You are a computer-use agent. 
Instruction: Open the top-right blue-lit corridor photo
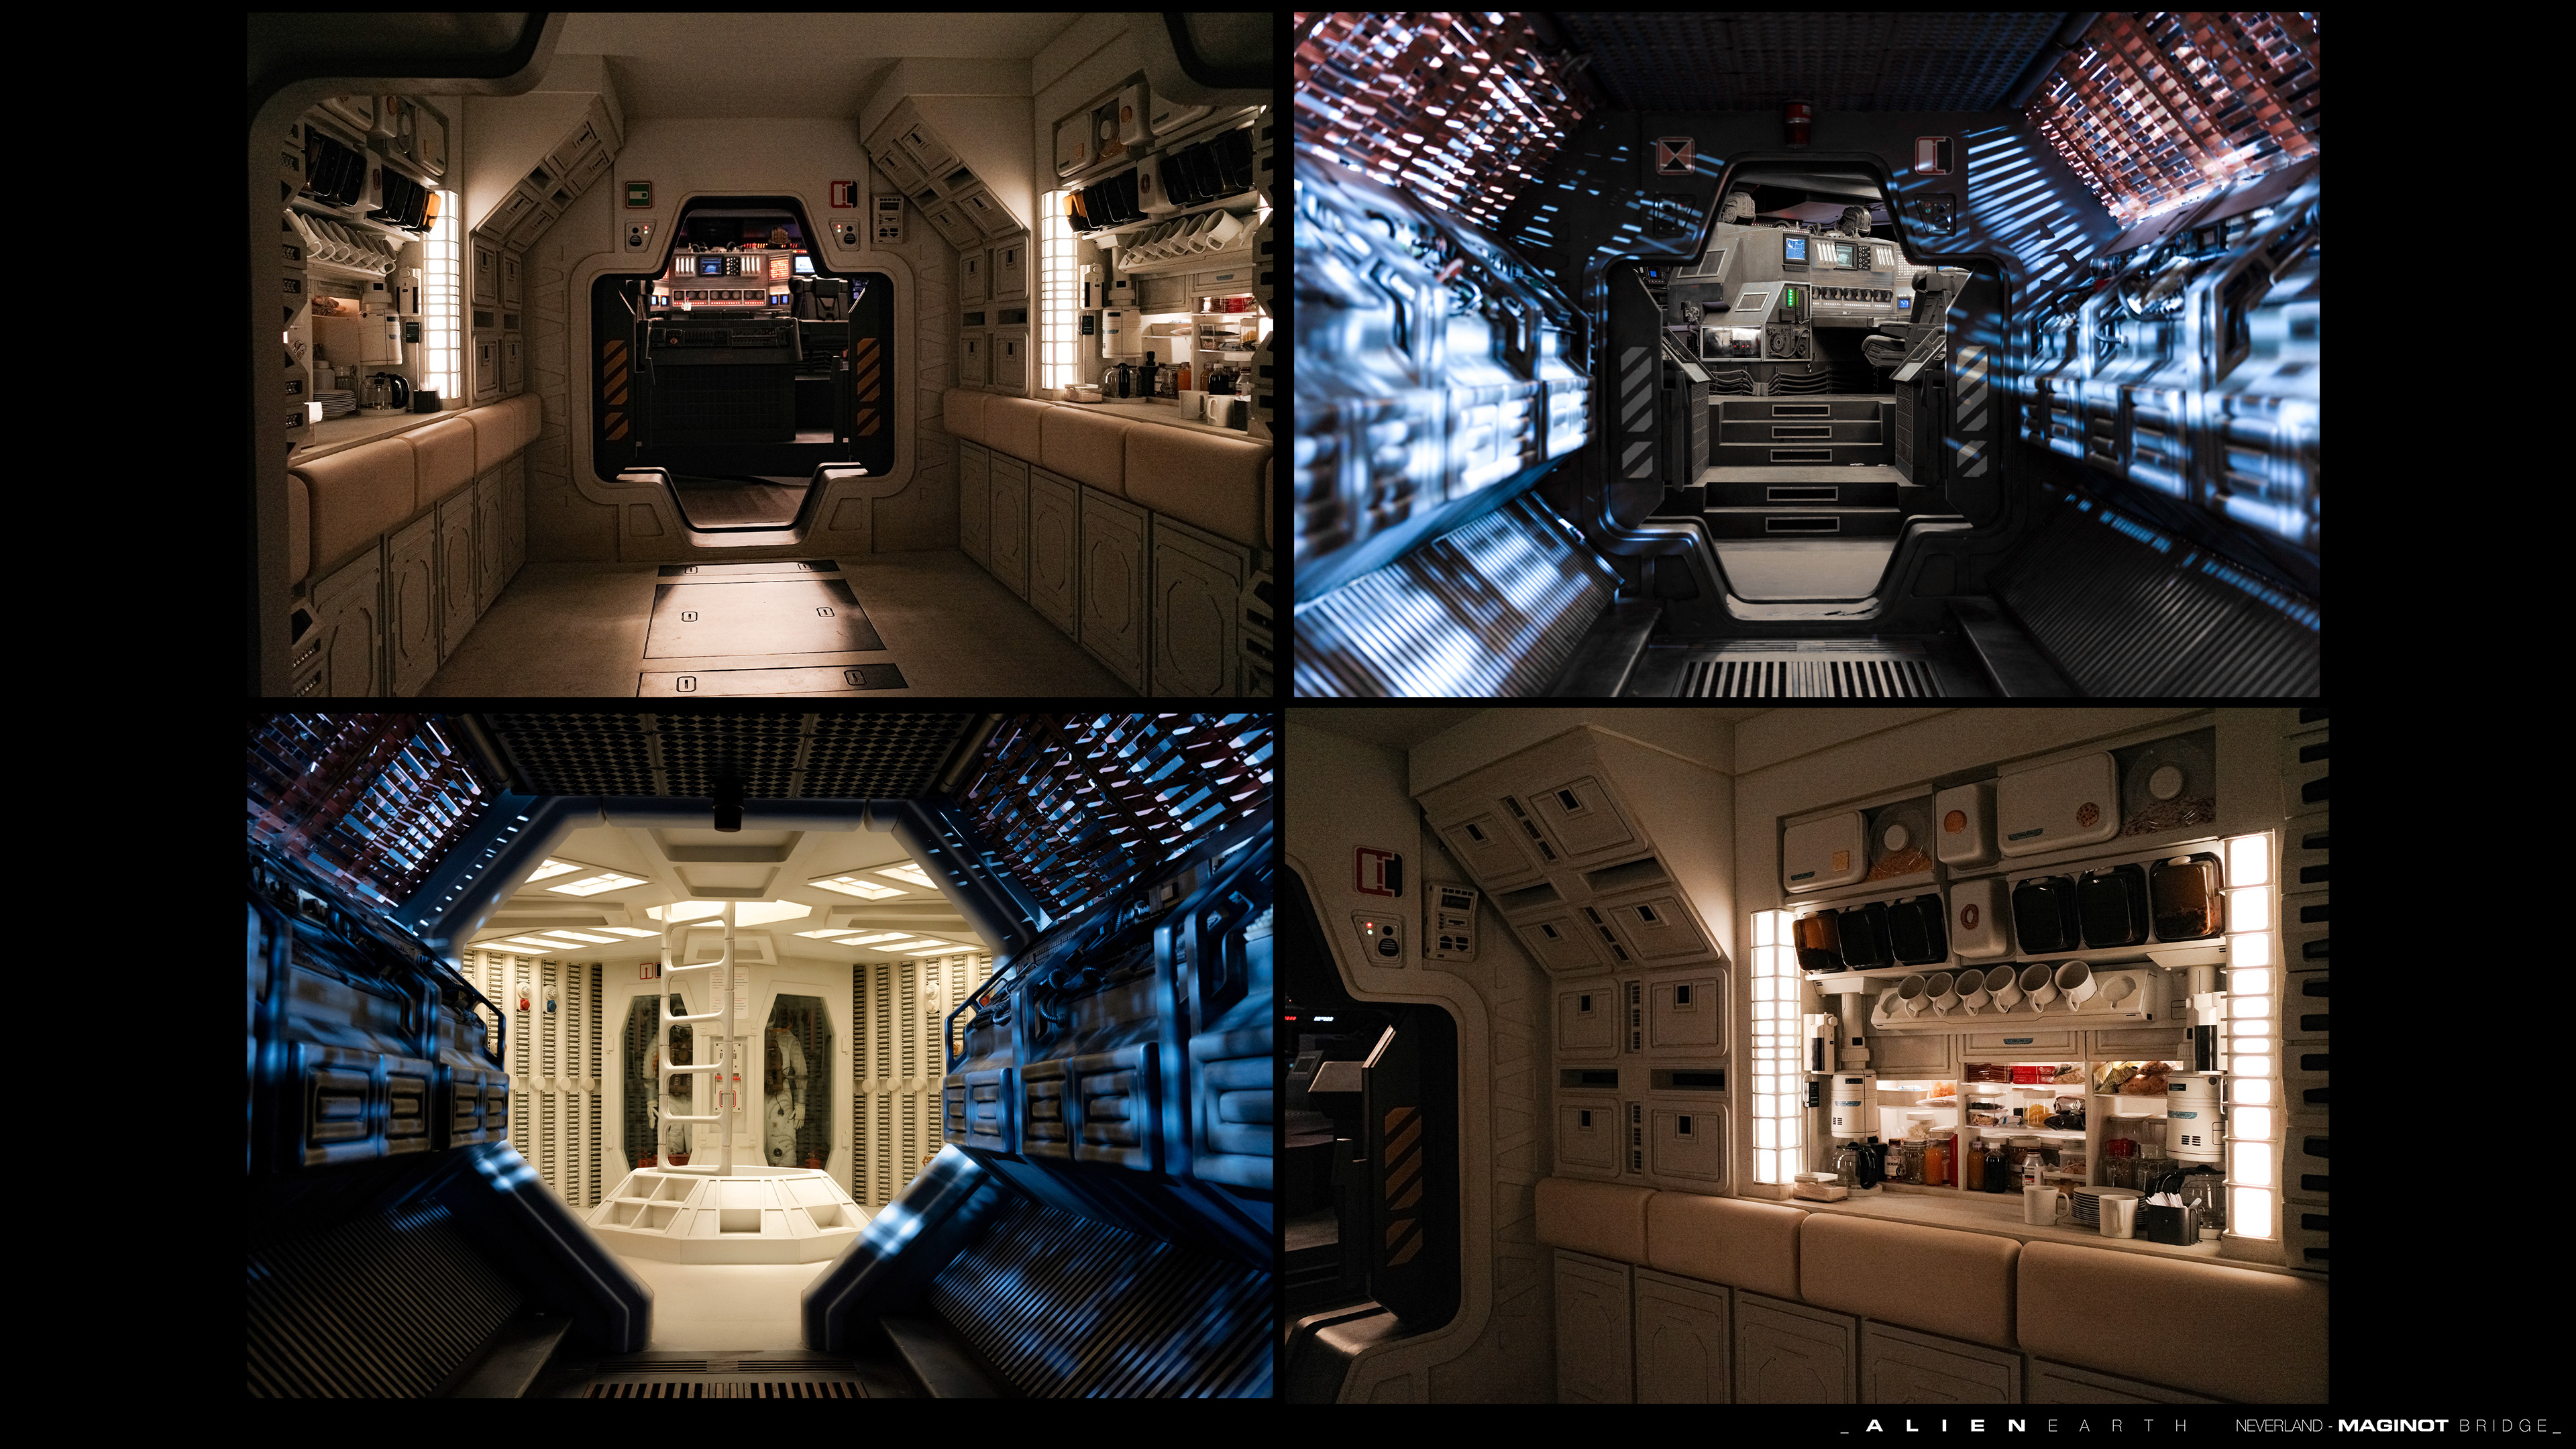(1806, 354)
